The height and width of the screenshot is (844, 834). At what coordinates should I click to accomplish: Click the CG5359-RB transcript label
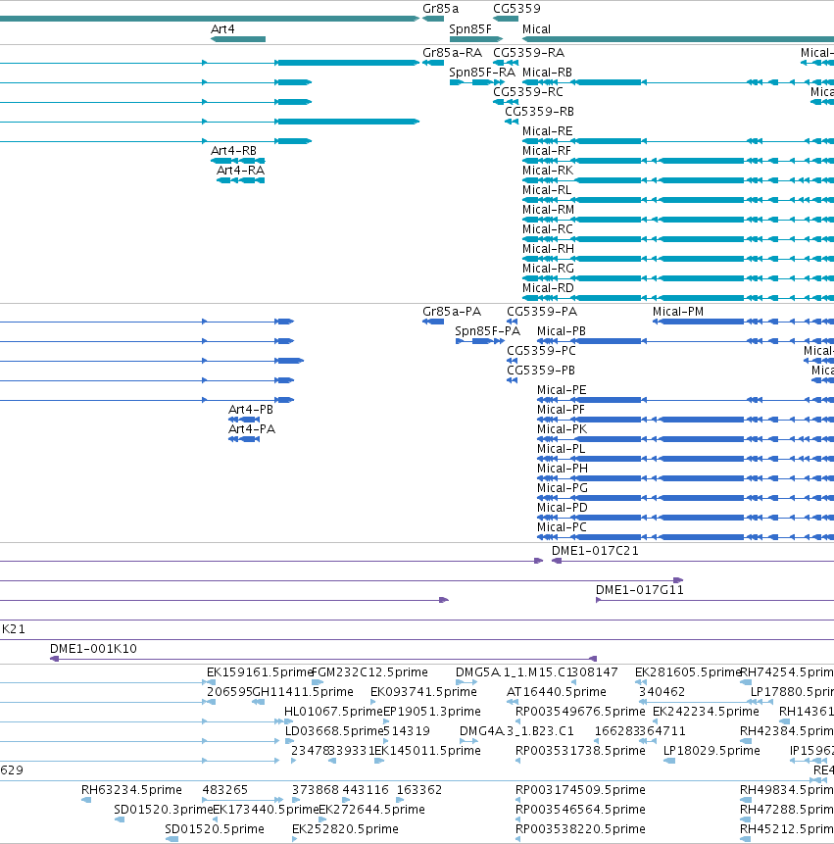coord(539,112)
